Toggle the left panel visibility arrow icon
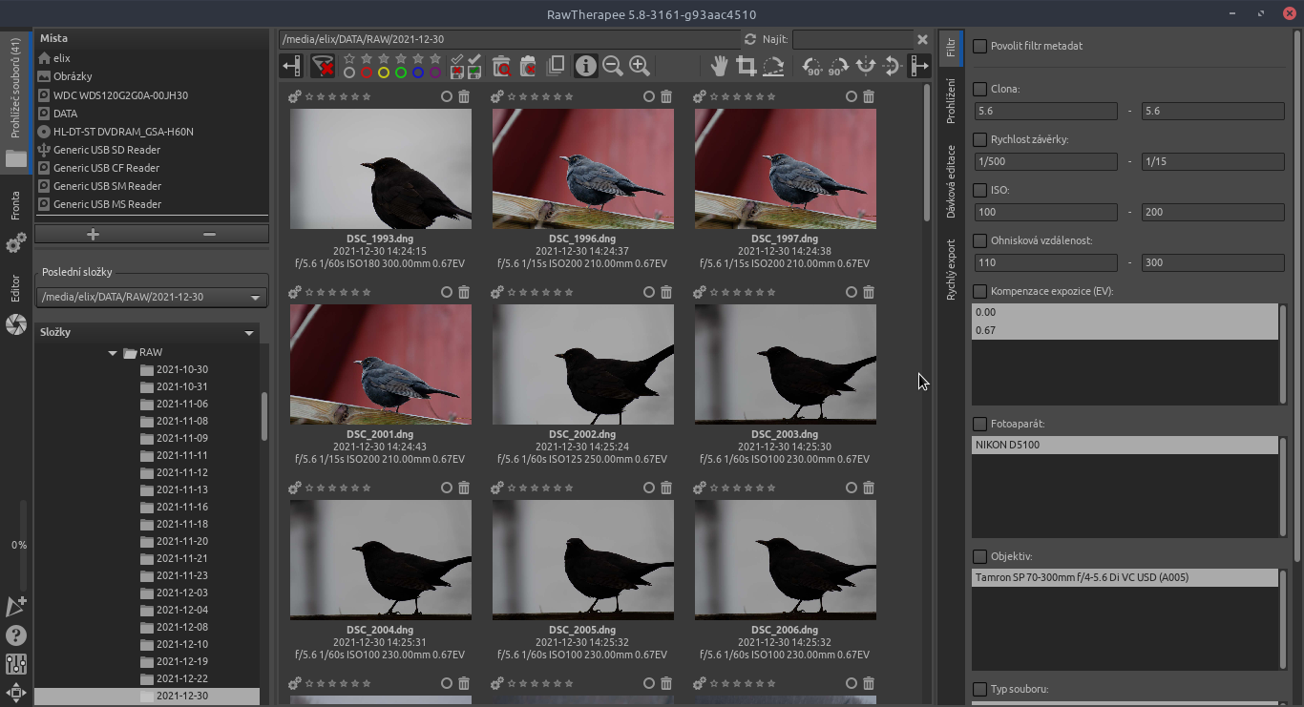 (292, 66)
